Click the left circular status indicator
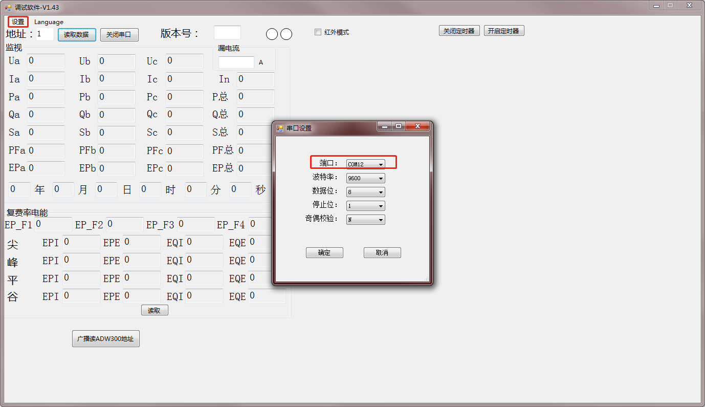Image resolution: width=705 pixels, height=407 pixels. point(272,34)
